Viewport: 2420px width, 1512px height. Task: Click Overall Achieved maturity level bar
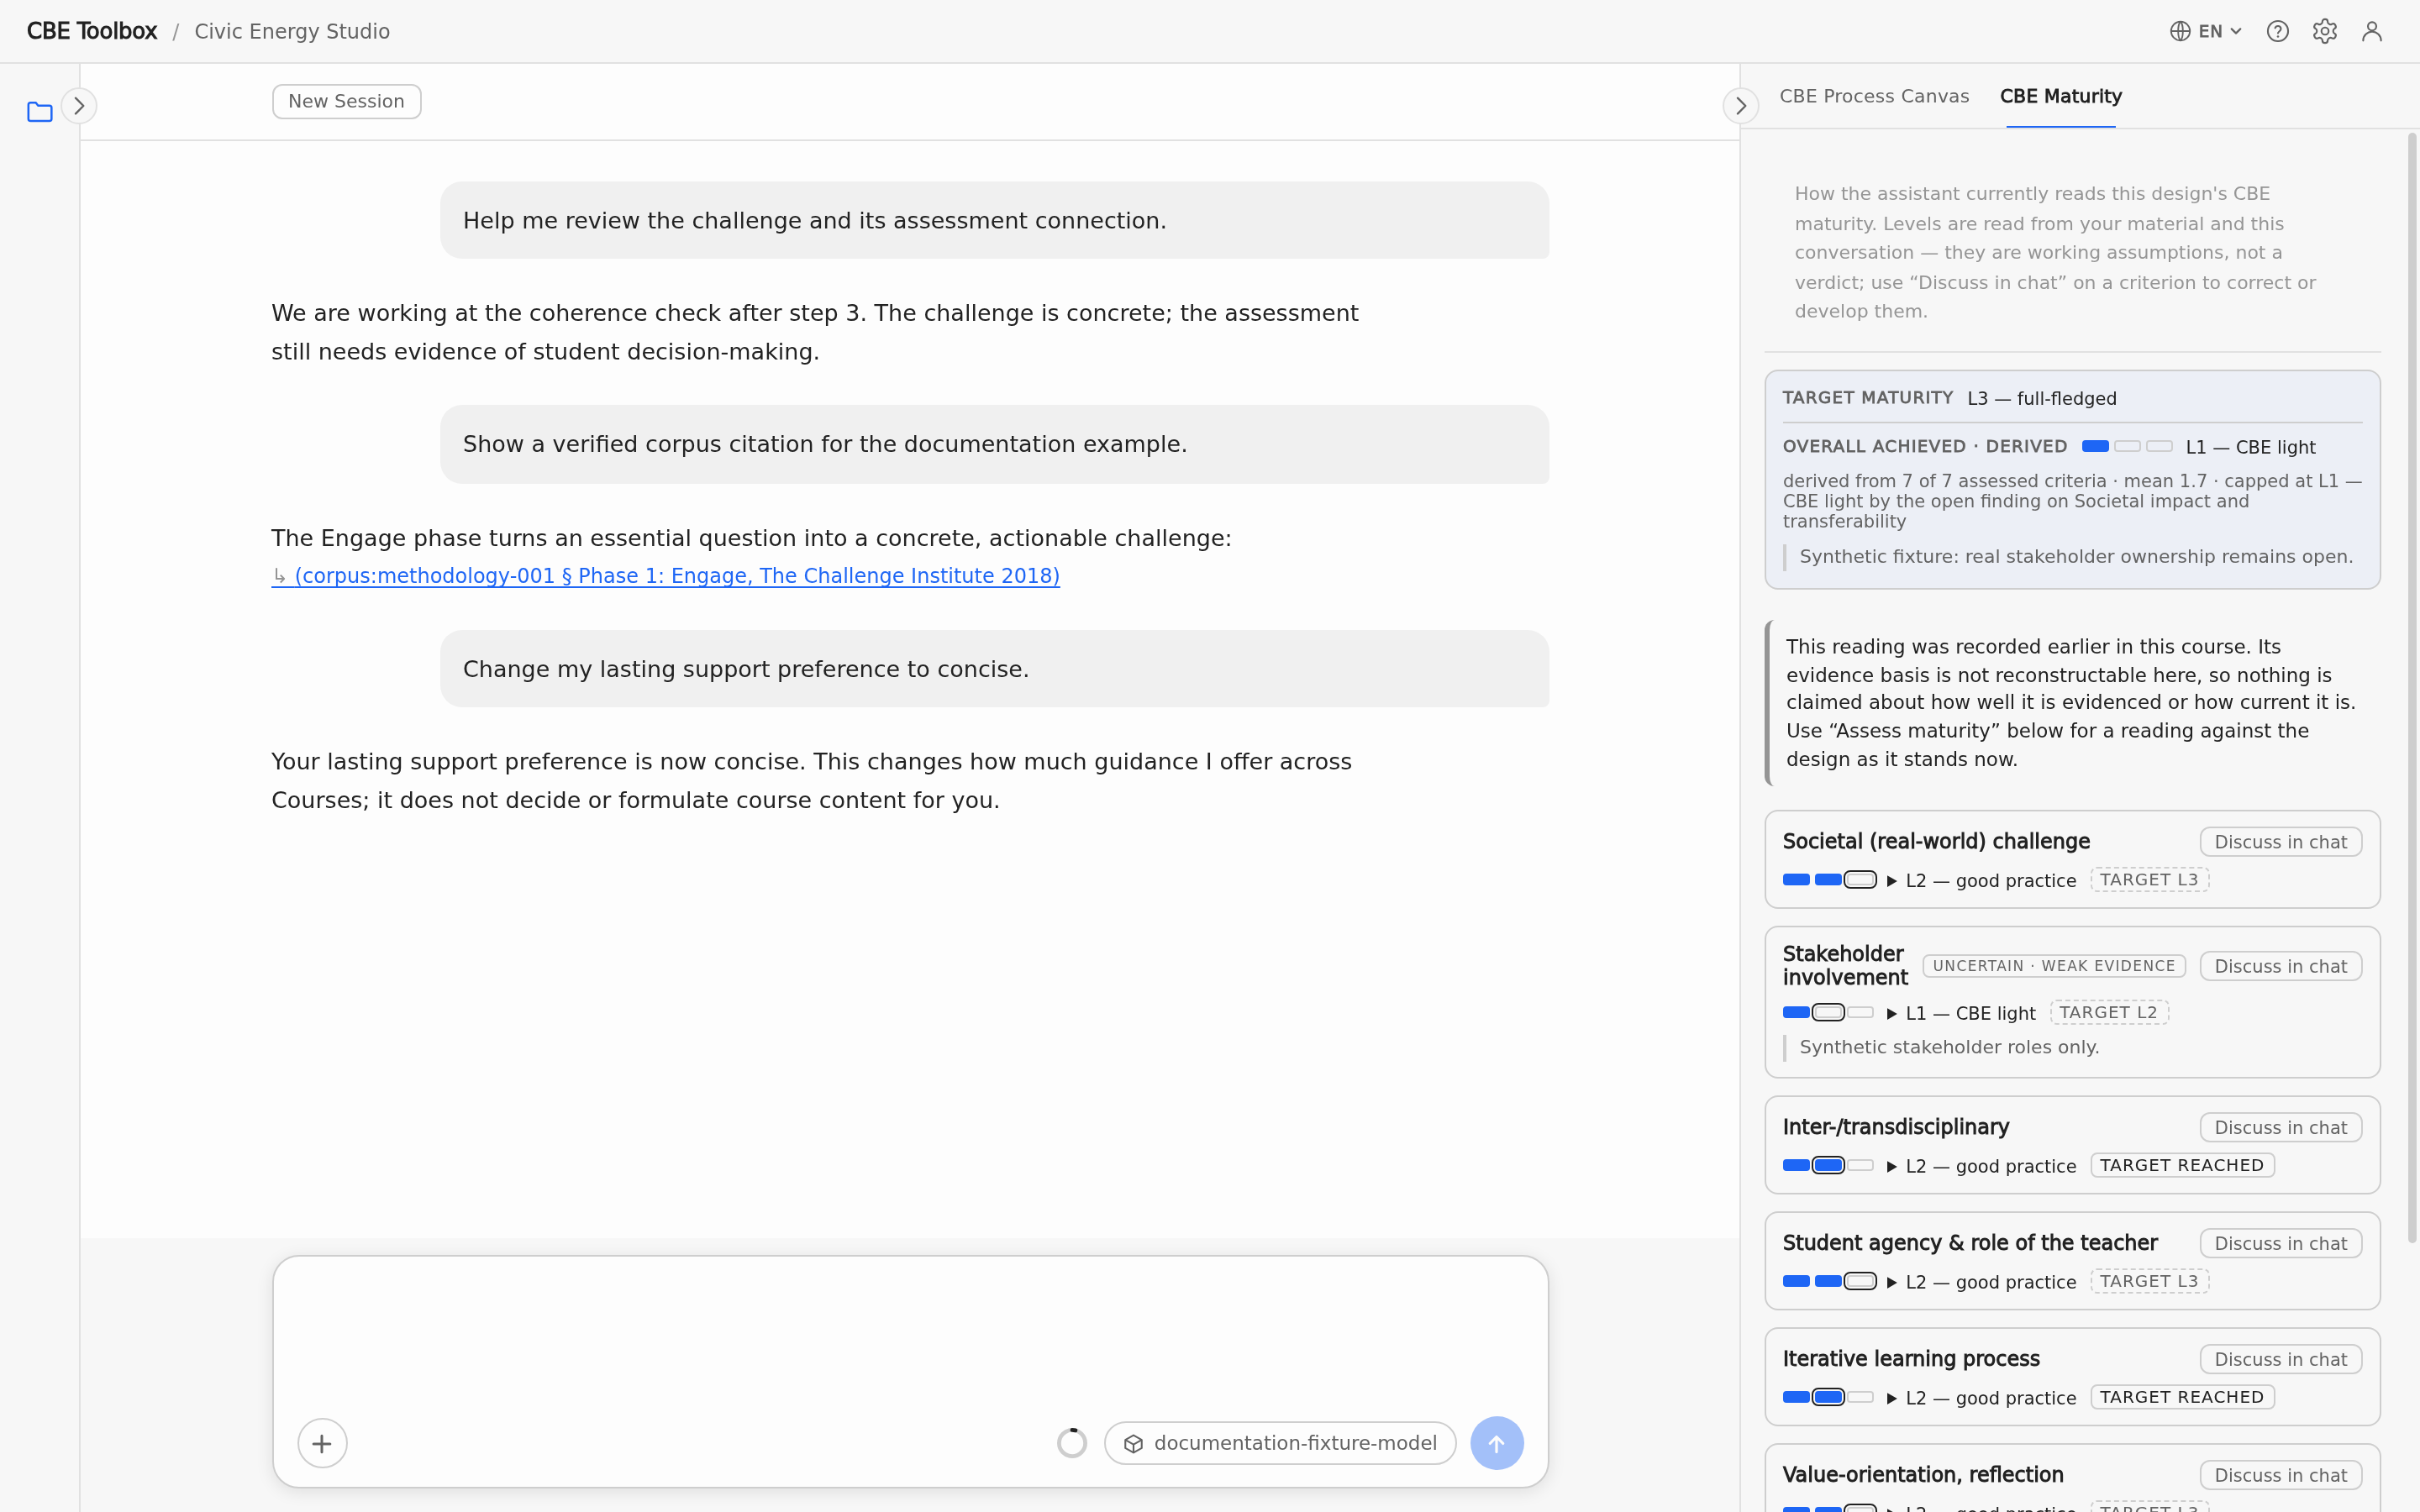[2127, 446]
